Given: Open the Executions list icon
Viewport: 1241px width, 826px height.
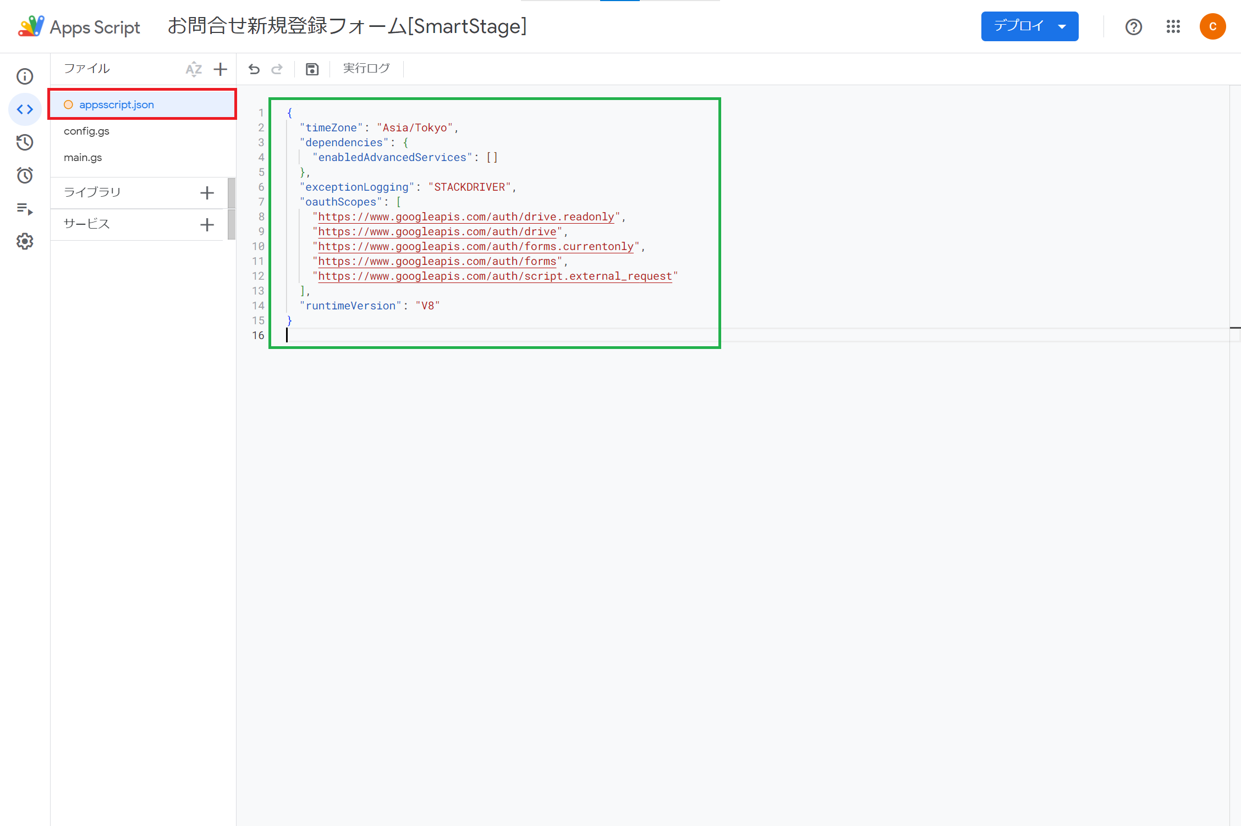Looking at the screenshot, I should [x=25, y=209].
